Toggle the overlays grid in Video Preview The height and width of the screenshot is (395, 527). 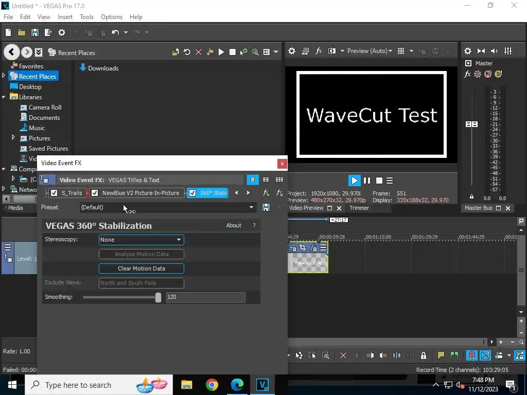pos(401,51)
